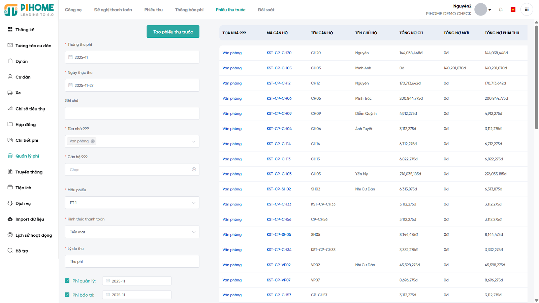Open the KST-CP-CH20 apartment link
The width and height of the screenshot is (539, 303).
tap(279, 53)
